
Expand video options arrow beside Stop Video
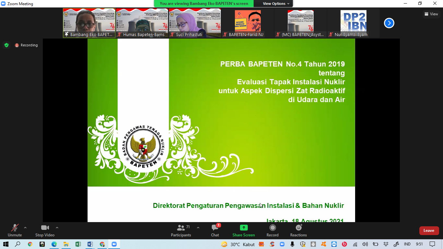tap(57, 228)
